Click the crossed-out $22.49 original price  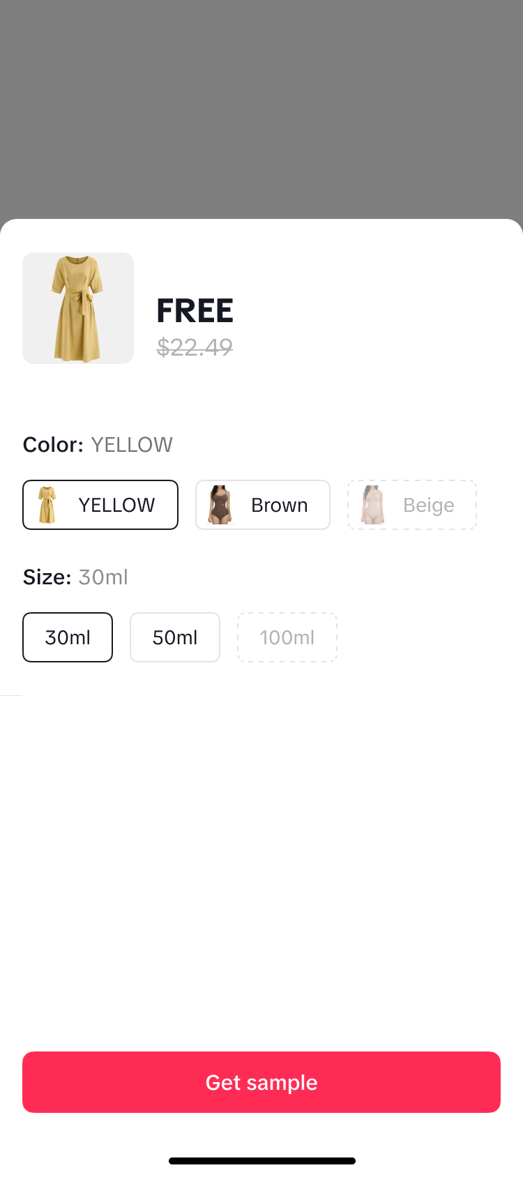195,347
